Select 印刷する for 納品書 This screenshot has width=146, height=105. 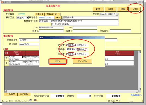coord(71,45)
